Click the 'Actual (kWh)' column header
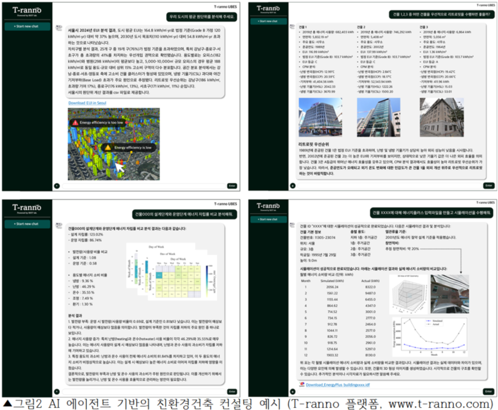 [x=371, y=281]
